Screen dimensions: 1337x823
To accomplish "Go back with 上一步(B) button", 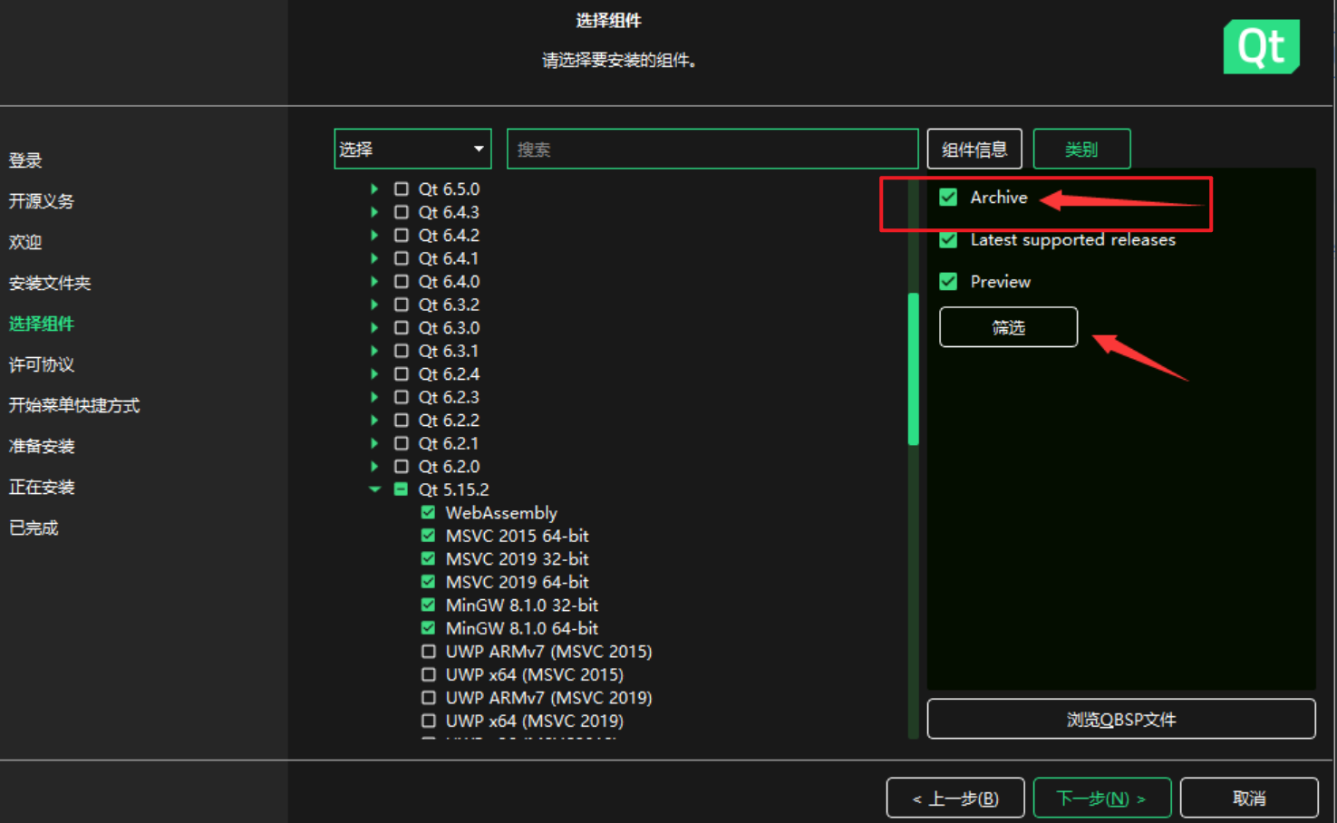I will pyautogui.click(x=955, y=799).
